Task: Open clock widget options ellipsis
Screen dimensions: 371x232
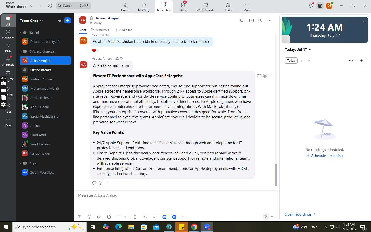Action: click(x=364, y=22)
